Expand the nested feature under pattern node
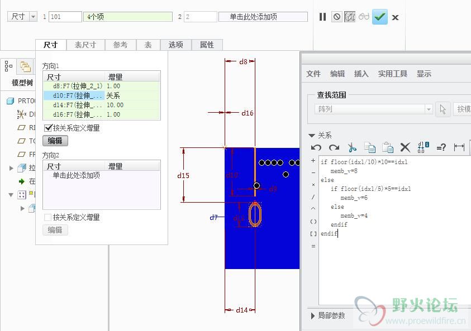 [22, 208]
